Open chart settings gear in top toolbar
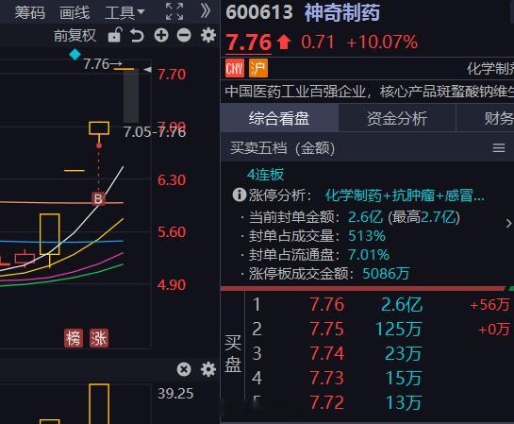 click(208, 35)
